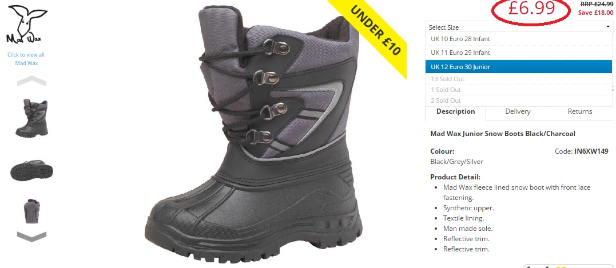Click the Mad Wax brand logo
This screenshot has width=616, height=268.
coord(27,24)
